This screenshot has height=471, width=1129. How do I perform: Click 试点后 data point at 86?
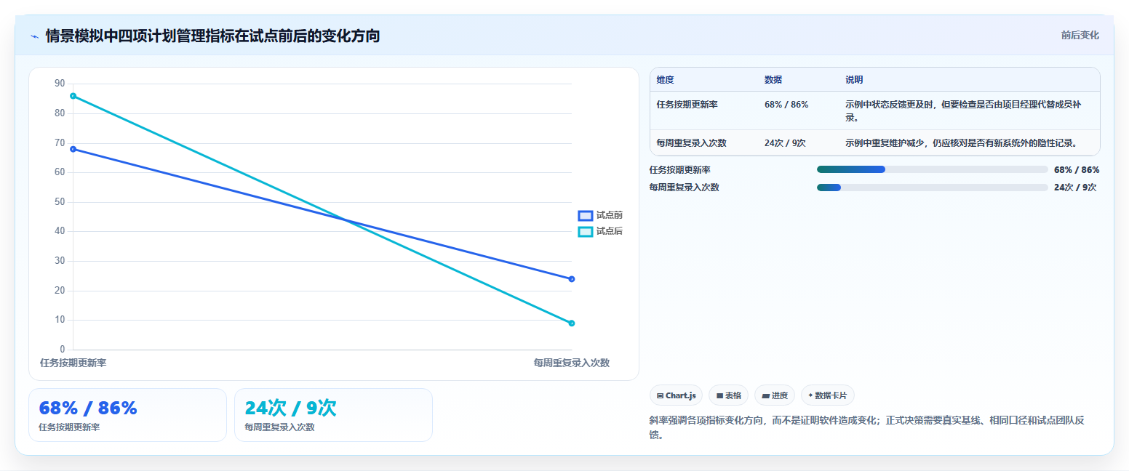(x=73, y=96)
